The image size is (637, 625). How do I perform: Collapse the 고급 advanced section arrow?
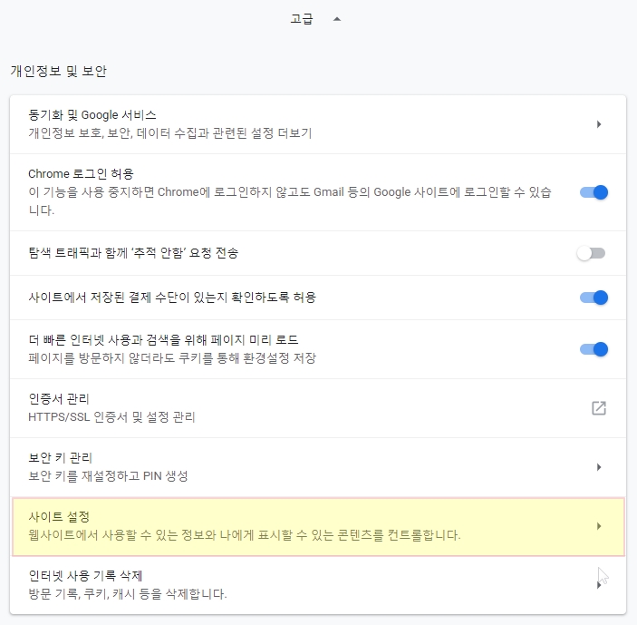(x=337, y=19)
